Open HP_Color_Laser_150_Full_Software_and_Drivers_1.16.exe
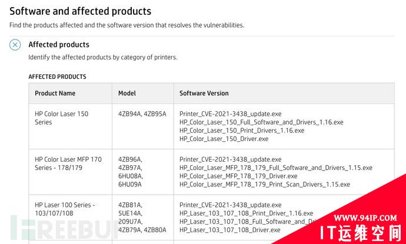The width and height of the screenshot is (406, 244). click(x=261, y=122)
